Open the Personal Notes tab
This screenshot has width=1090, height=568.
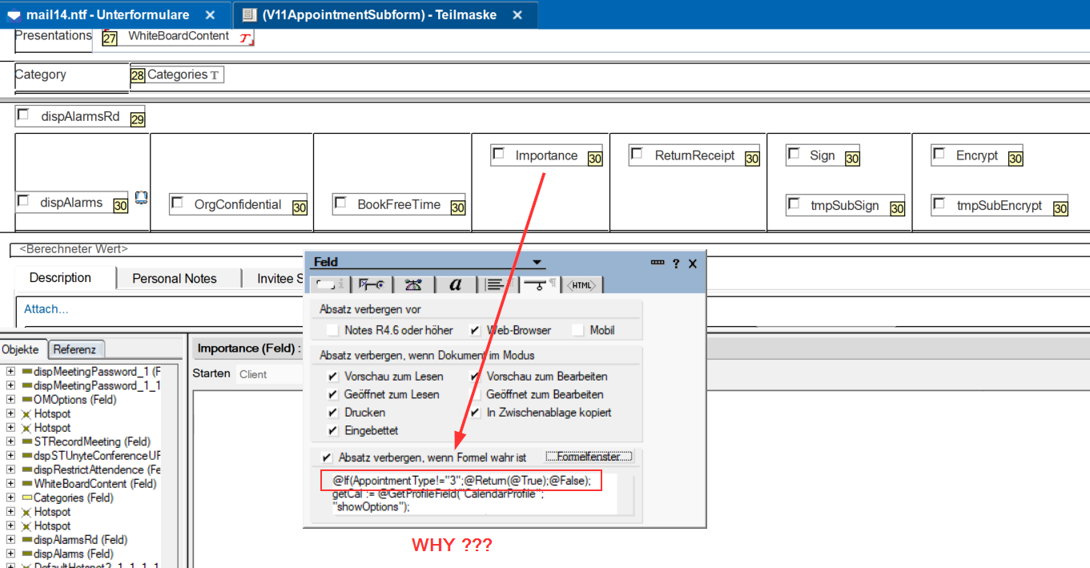pyautogui.click(x=175, y=279)
